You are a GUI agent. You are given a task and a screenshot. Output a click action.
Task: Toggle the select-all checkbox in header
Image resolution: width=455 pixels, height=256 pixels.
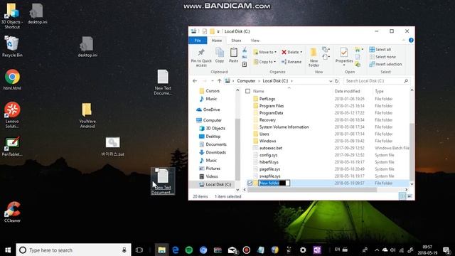point(247,91)
